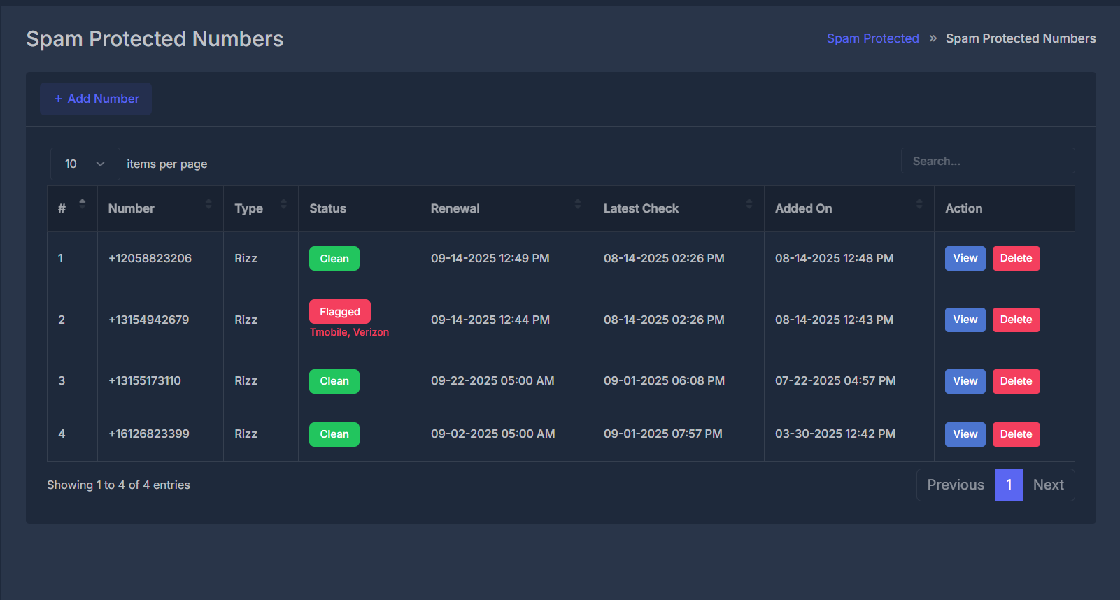Delete number +13155173110
1120x600 pixels.
point(1016,381)
